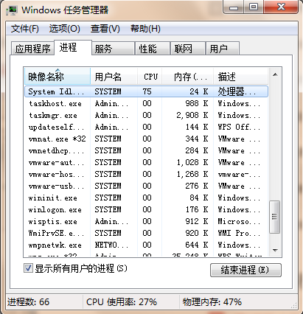The width and height of the screenshot is (303, 314).
Task: Click the 75 CPU value cell
Action: [147, 91]
